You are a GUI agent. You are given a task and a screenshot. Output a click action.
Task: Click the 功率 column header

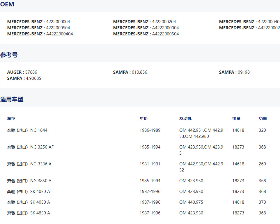[x=263, y=118]
